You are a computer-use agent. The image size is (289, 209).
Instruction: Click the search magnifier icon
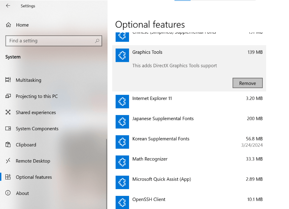97,41
